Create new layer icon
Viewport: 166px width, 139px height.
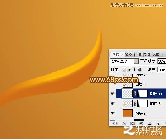pos(158,124)
